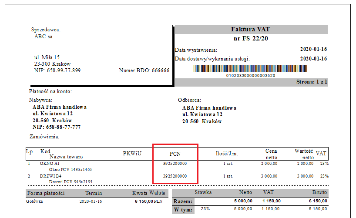356x218 pixels.
Task: Select "ABA Firma handlowa" under Nabywca
Action: (60, 107)
